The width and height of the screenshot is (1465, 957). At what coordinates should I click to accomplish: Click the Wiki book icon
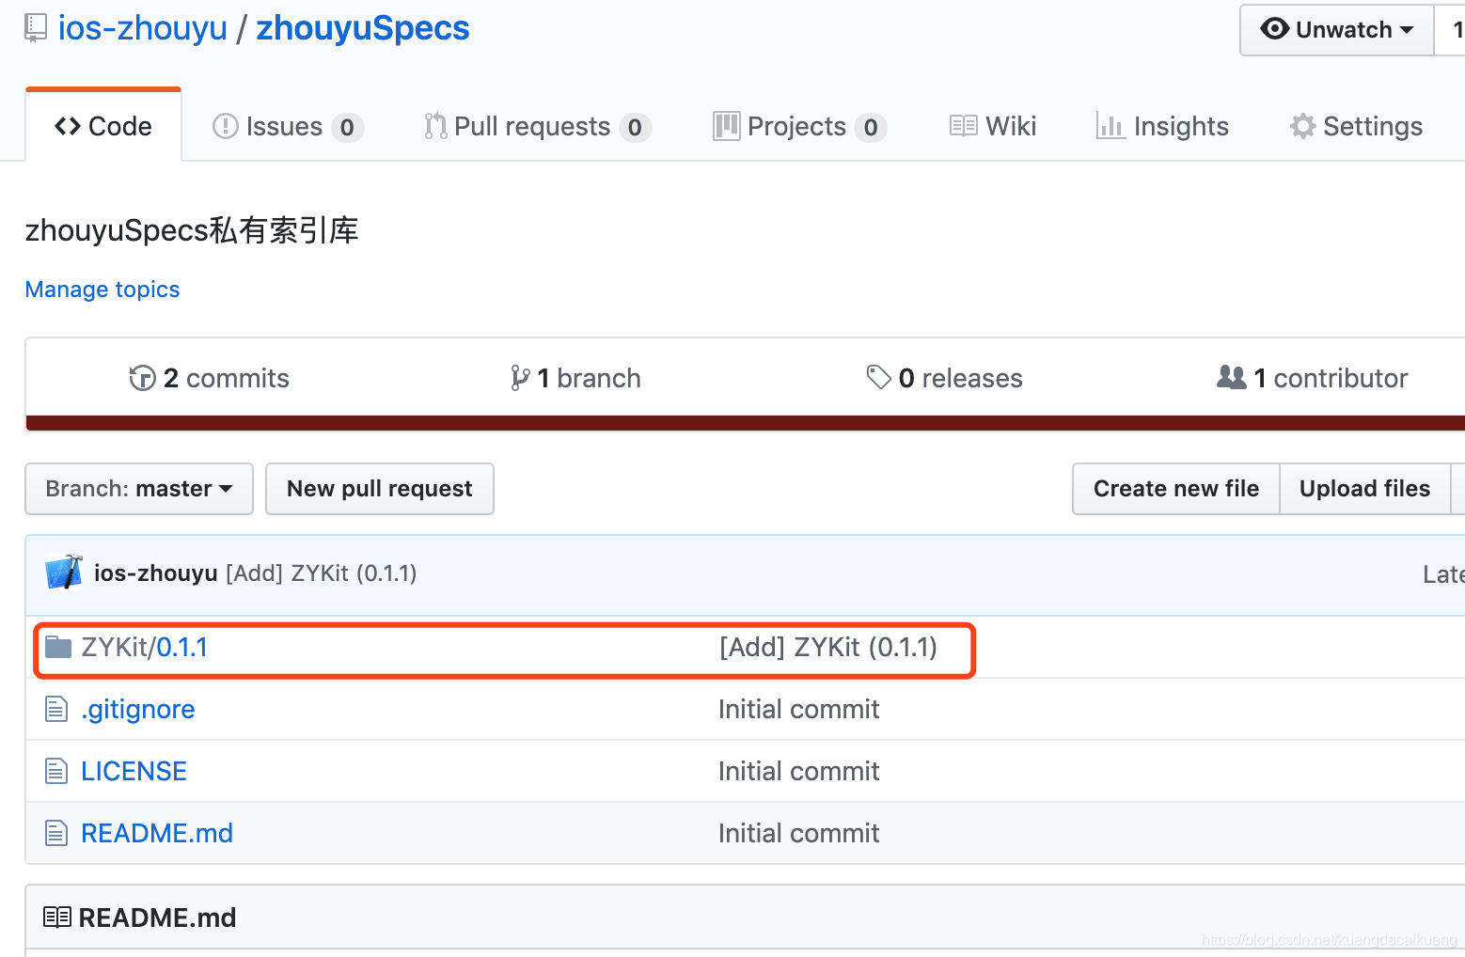(964, 126)
